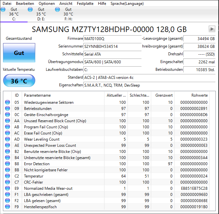Click the Schlechte column header
The height and width of the screenshot is (214, 219).
pos(140,95)
